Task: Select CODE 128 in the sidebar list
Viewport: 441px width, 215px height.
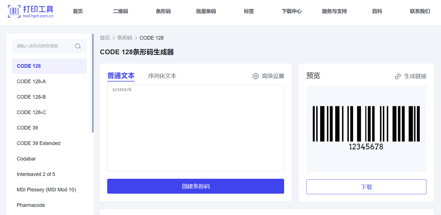Action: pos(49,66)
